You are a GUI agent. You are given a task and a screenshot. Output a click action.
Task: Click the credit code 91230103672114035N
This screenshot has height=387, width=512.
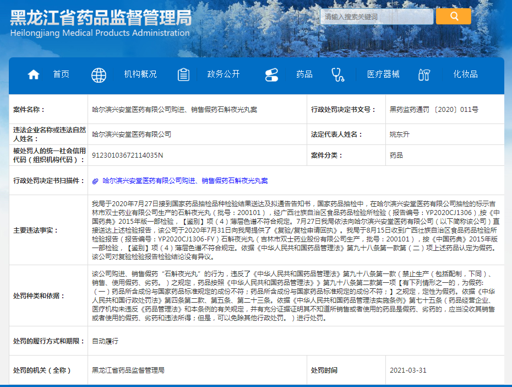127,155
